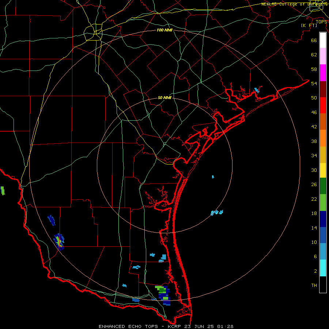Click the TOPS legend title
The height and width of the screenshot is (329, 329).
coord(321,22)
